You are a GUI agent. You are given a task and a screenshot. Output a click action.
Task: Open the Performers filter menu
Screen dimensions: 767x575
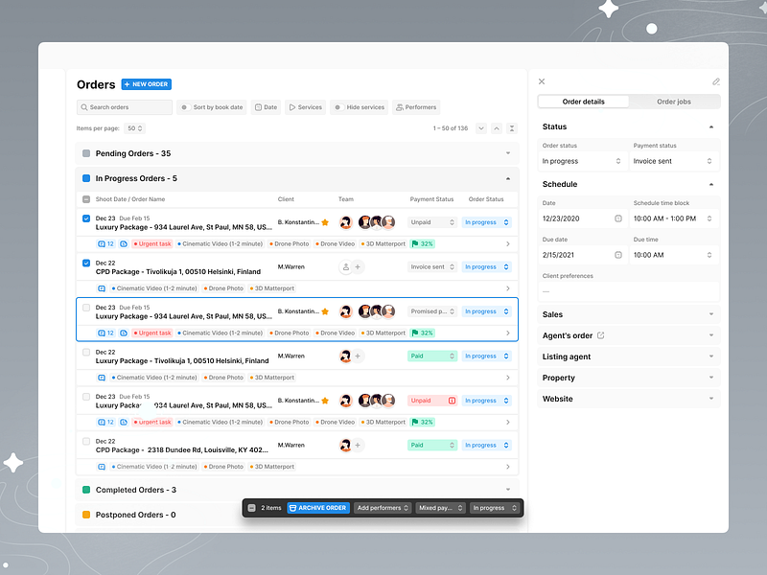click(416, 106)
